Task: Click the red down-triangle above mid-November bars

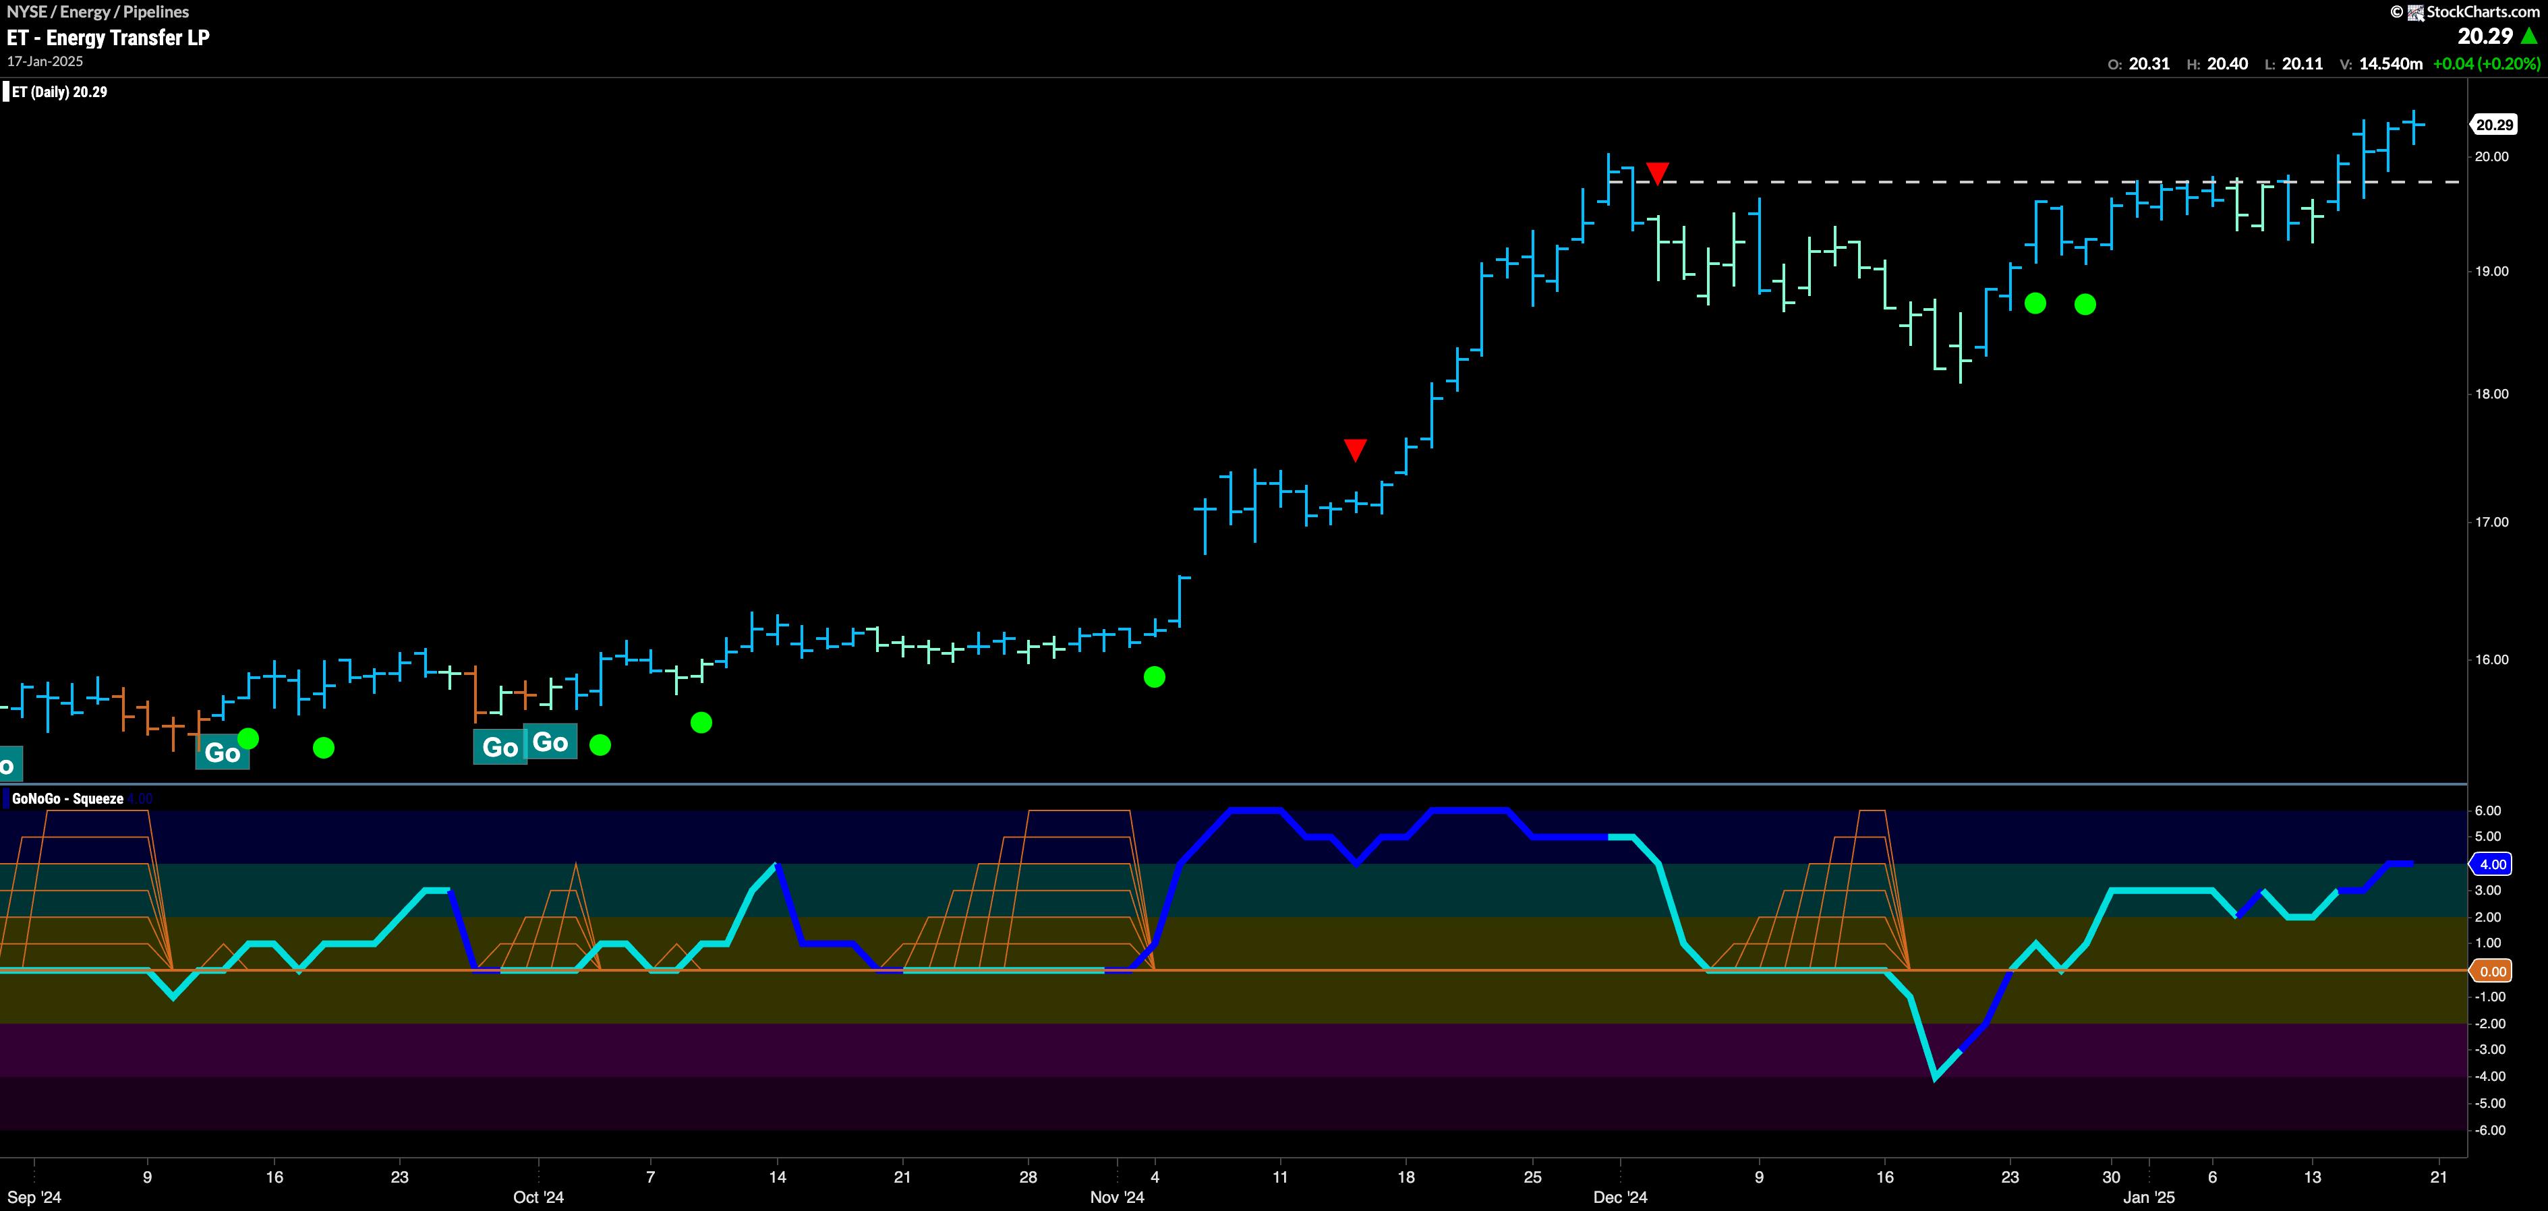Action: point(1355,450)
